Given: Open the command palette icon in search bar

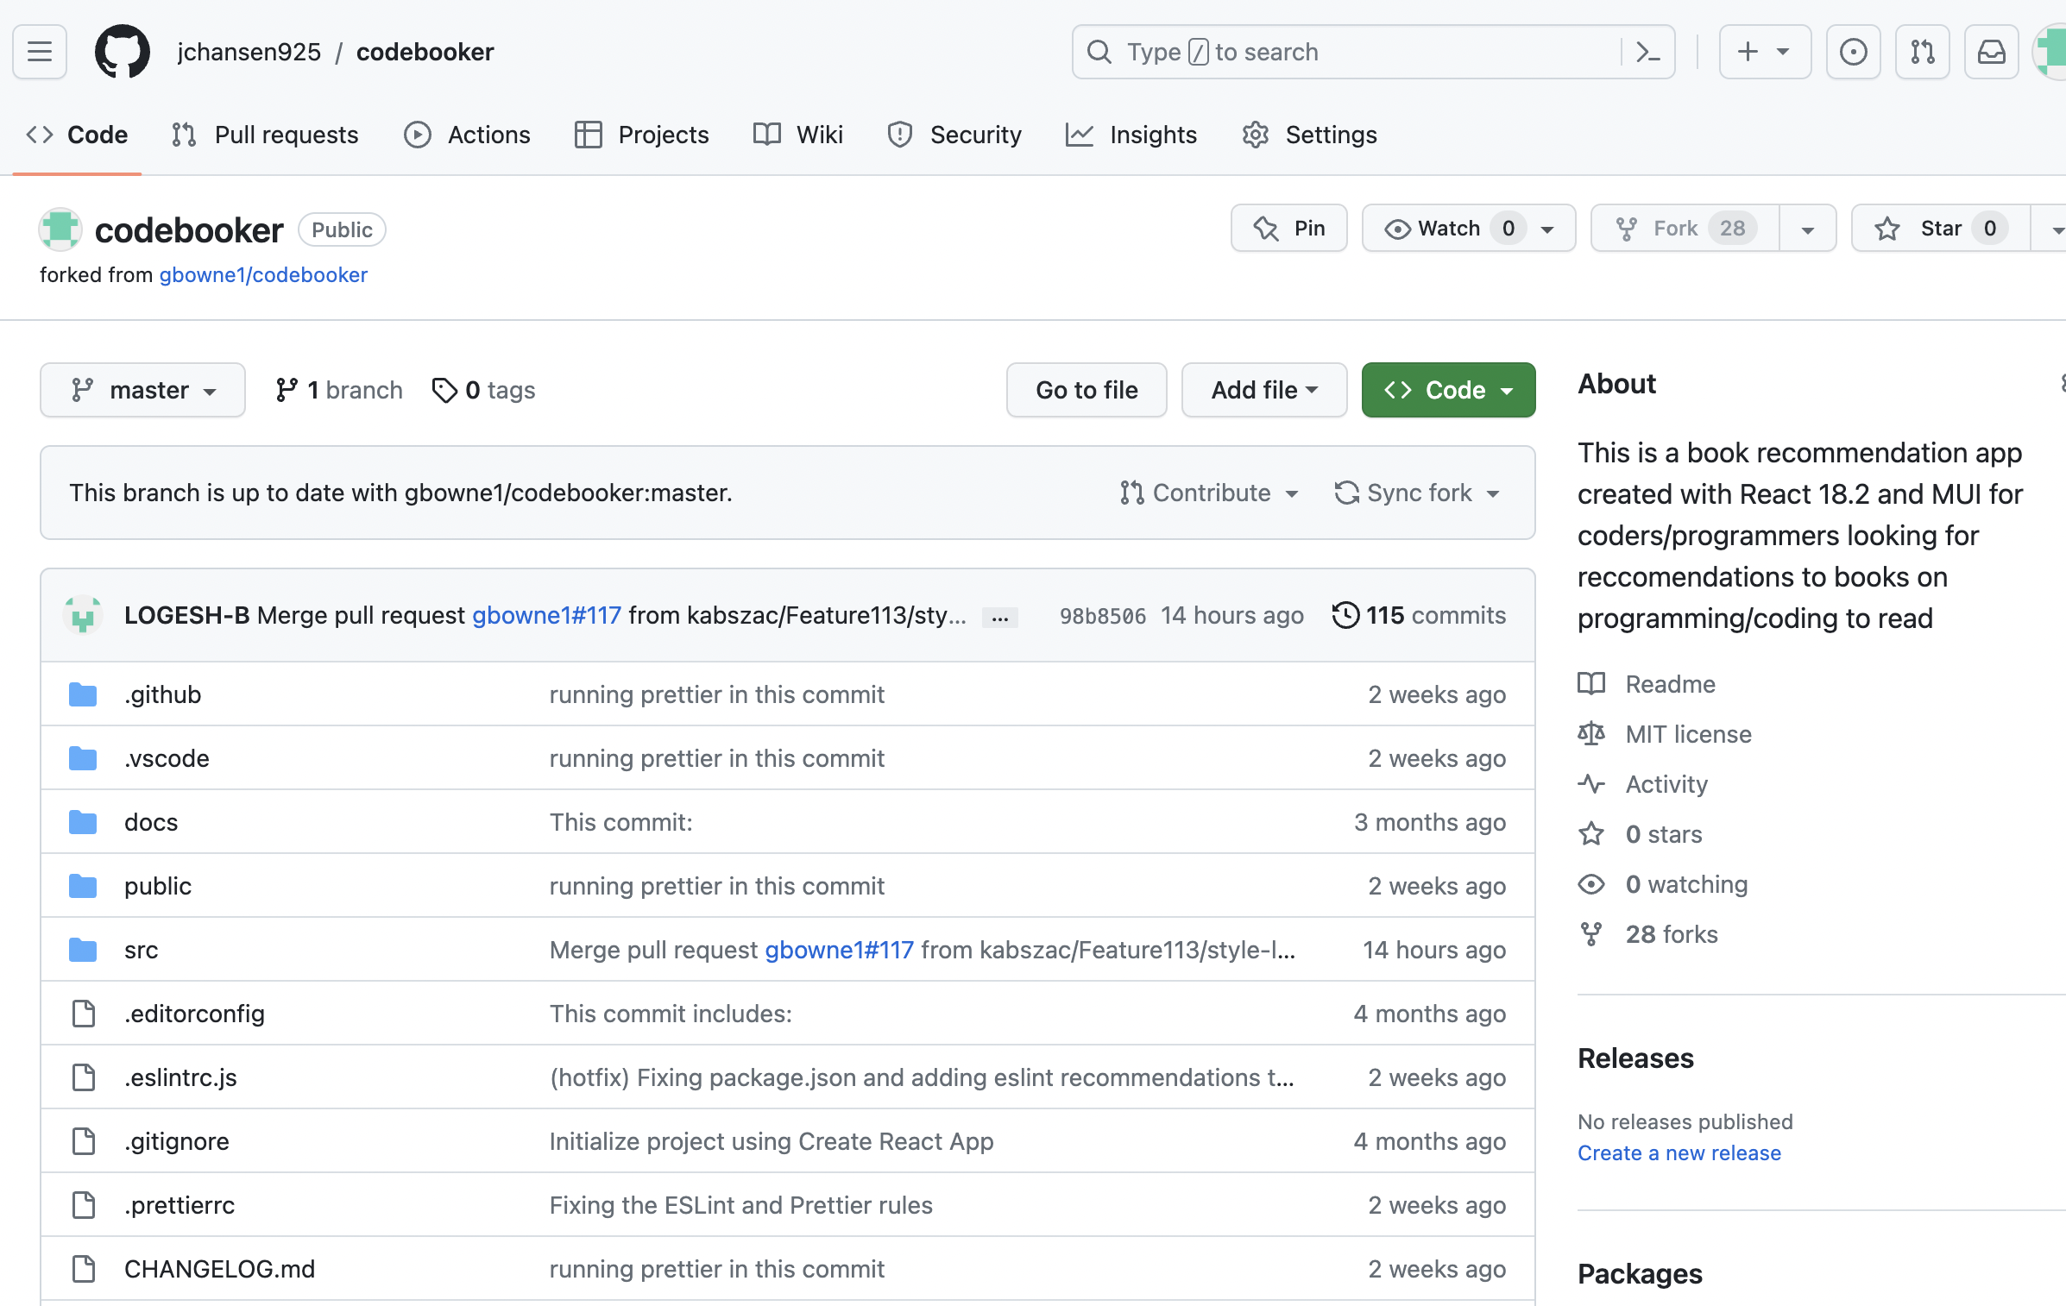Looking at the screenshot, I should (1647, 52).
